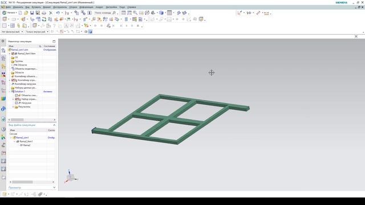
Task: Click the Web browser globe sidebar icon
Action: click(x=3, y=119)
